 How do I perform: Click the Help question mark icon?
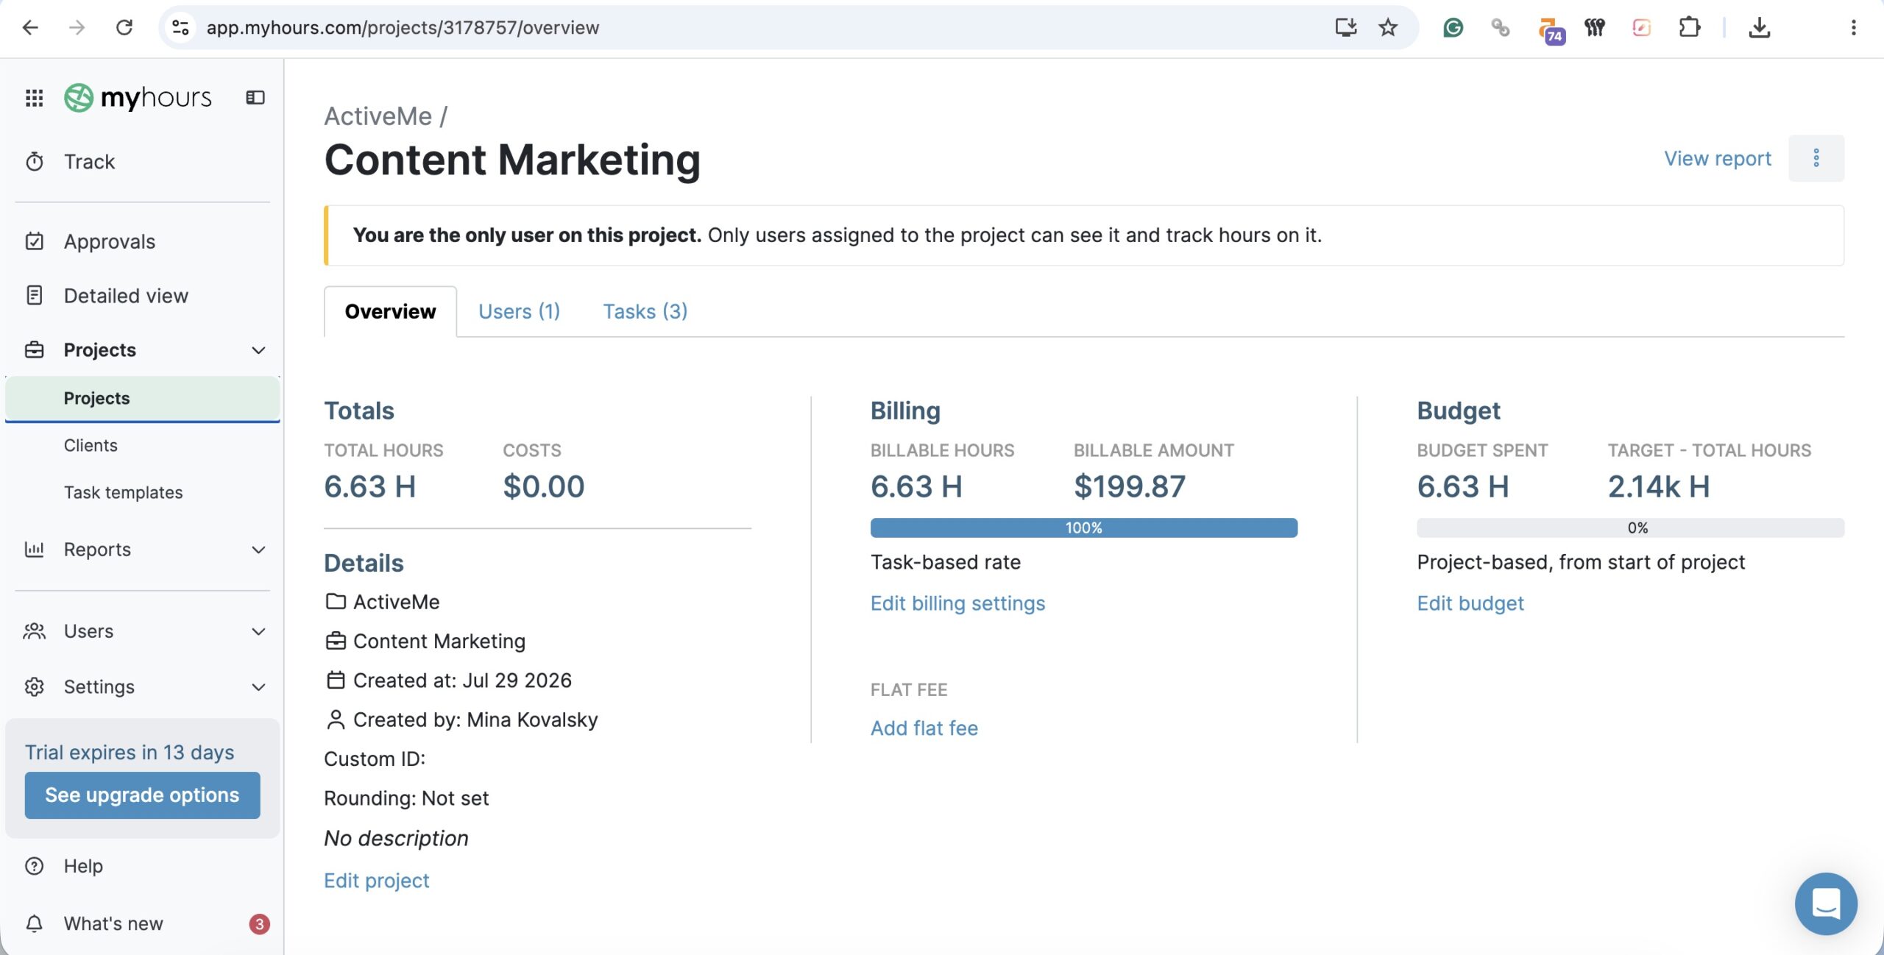click(x=35, y=866)
